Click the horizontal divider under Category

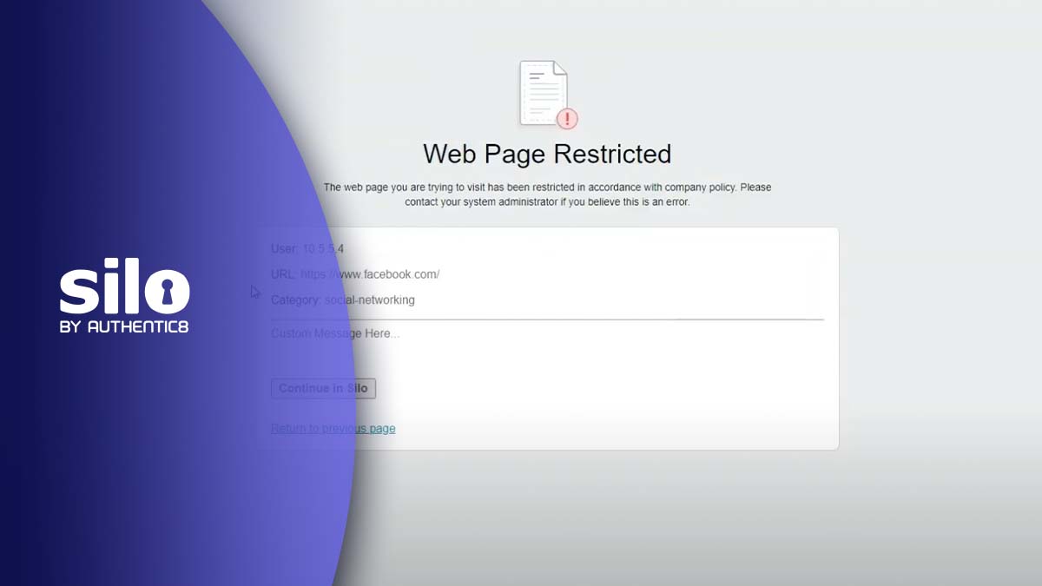[x=547, y=319]
